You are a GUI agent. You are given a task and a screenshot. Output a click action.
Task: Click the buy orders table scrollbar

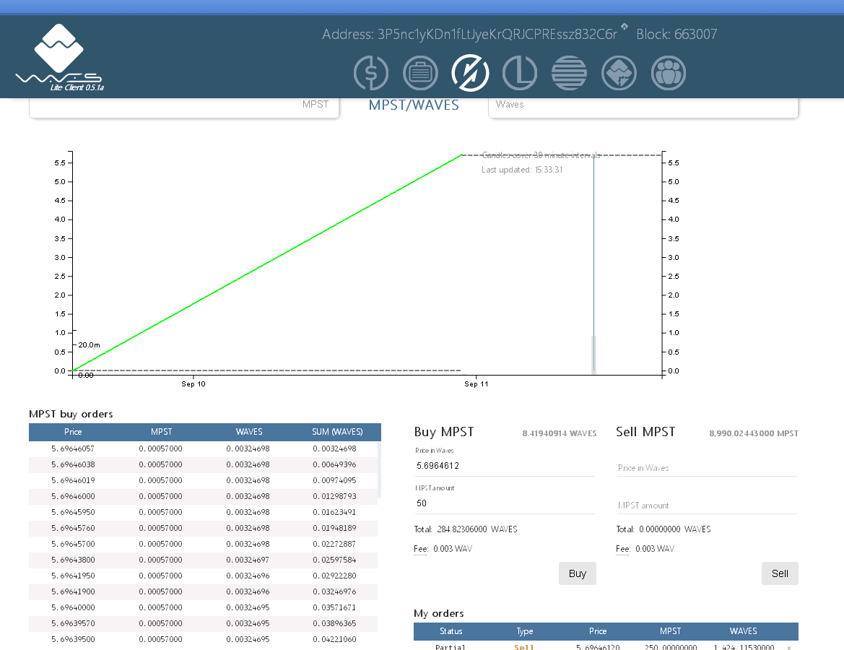pyautogui.click(x=380, y=469)
